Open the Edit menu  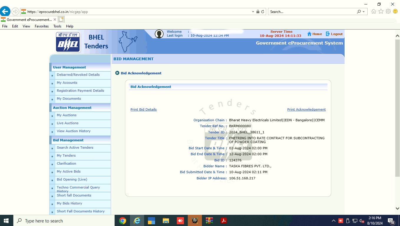[15, 26]
